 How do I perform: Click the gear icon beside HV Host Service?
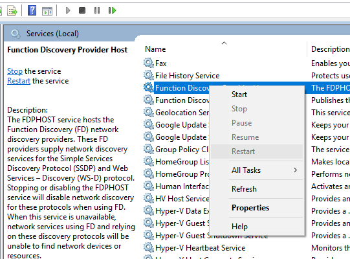click(148, 198)
